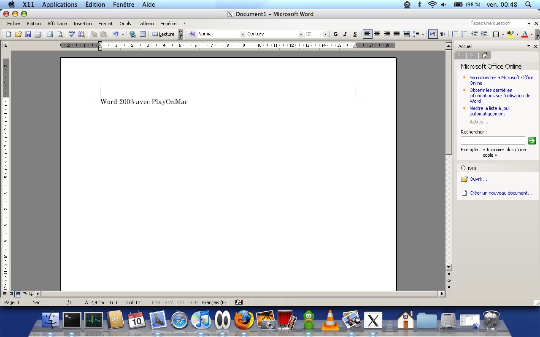Open the font size dropdown showing 12
The image size is (540, 337).
tap(325, 34)
